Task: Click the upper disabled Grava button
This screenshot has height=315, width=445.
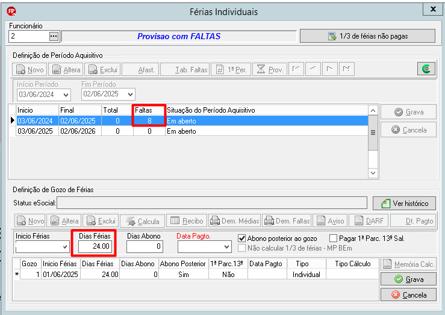Action: tap(408, 112)
